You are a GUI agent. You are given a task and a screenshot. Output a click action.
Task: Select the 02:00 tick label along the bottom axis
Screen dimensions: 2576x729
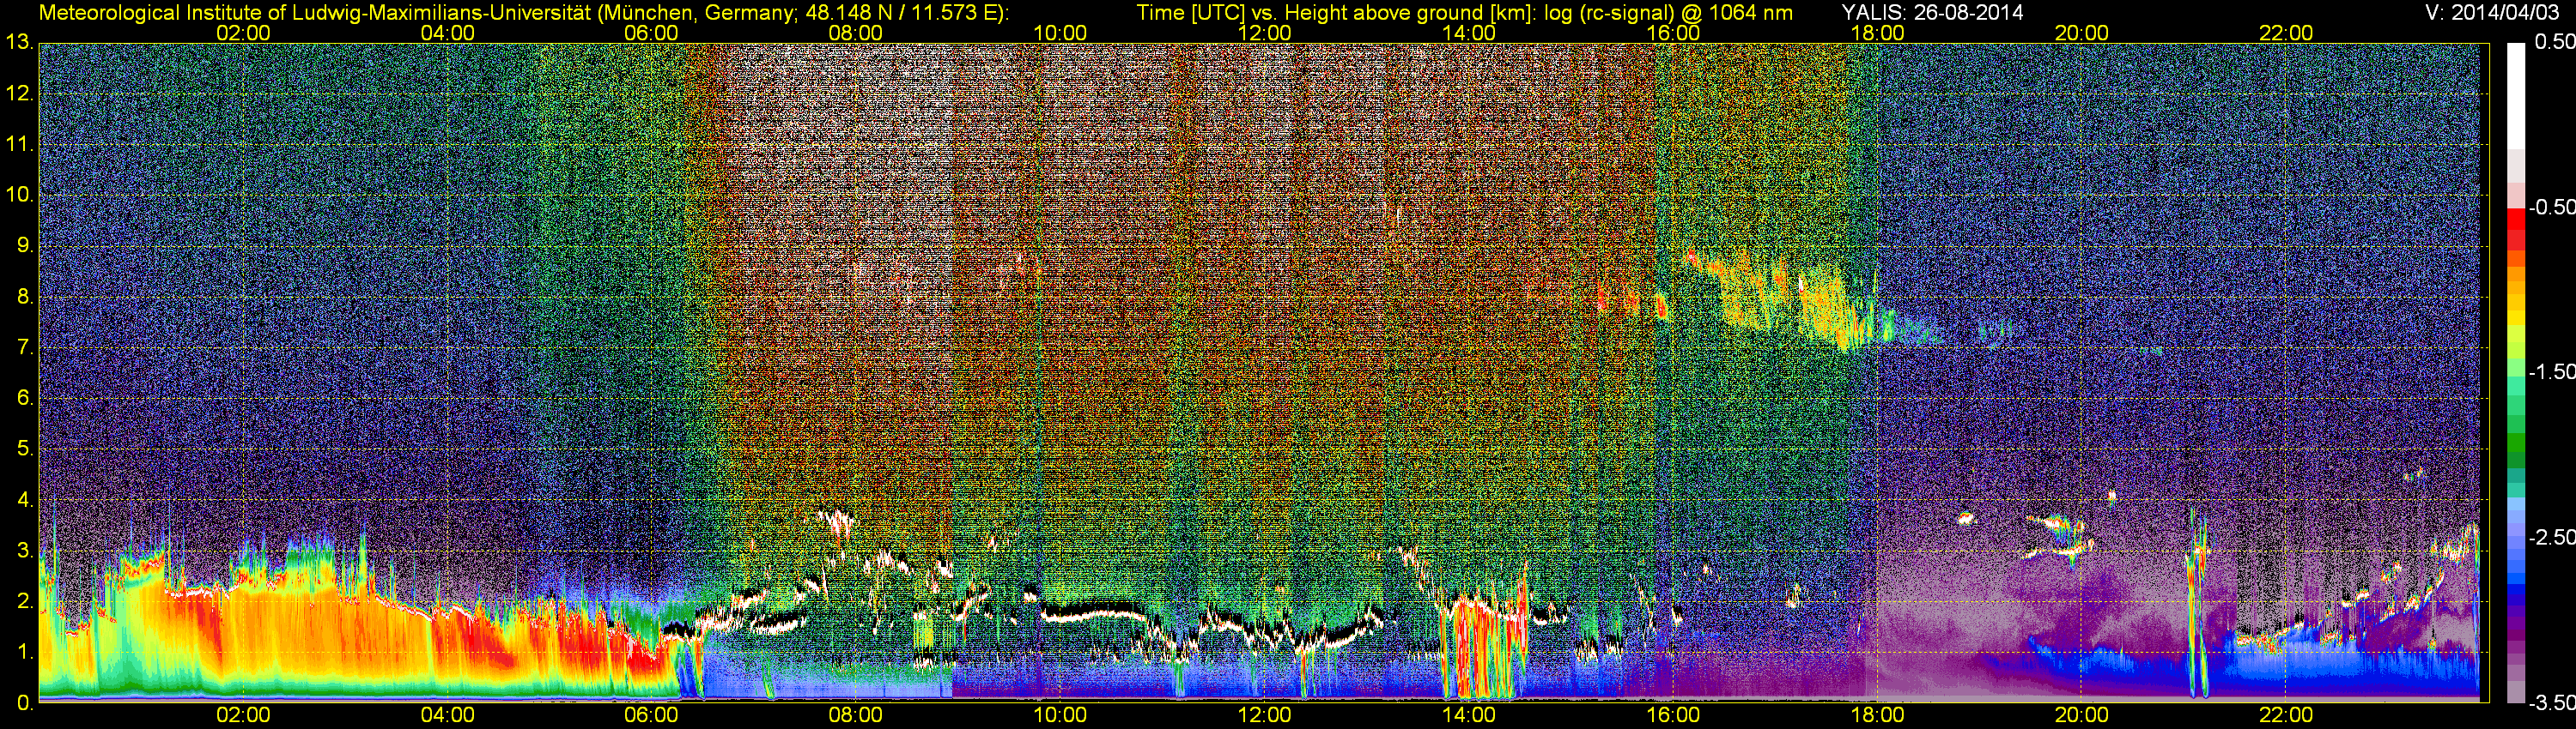(243, 715)
